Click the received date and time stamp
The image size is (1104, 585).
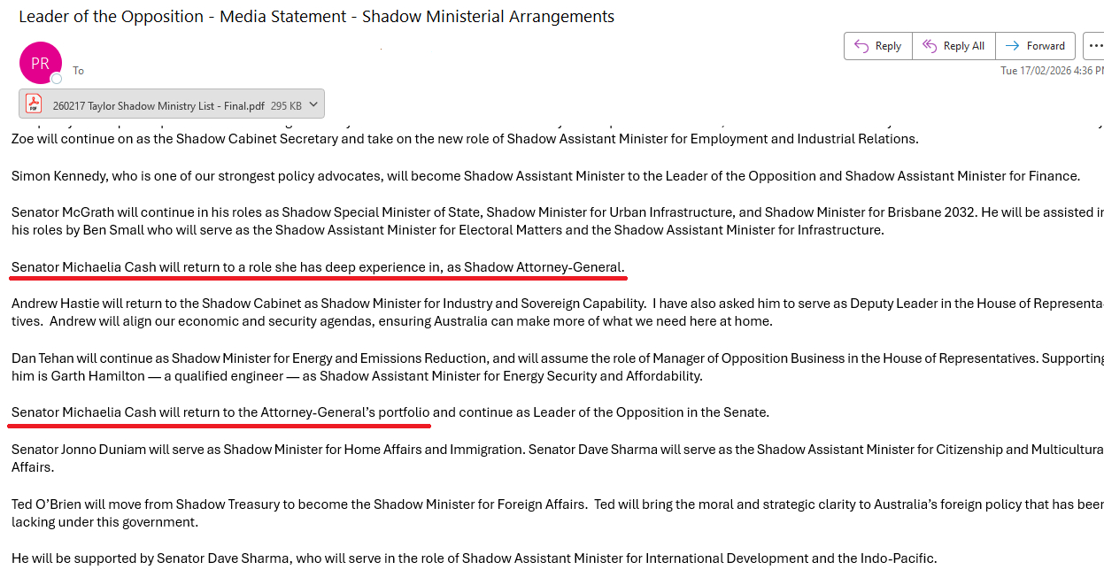(x=1051, y=71)
